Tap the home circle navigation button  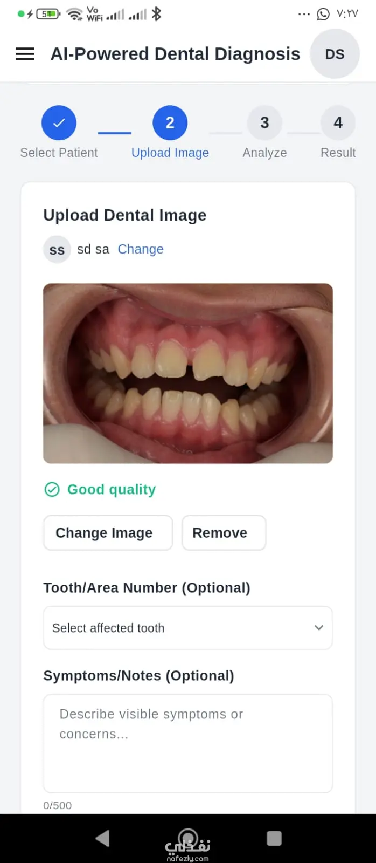coord(188,838)
